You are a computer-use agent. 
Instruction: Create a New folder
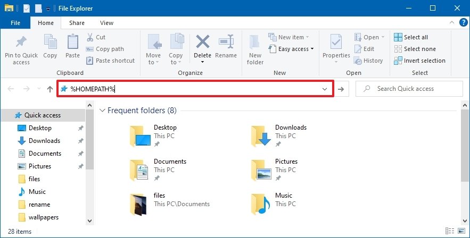pyautogui.click(x=255, y=49)
